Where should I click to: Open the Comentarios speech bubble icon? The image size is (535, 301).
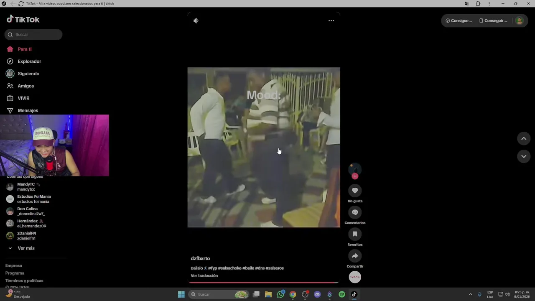[x=355, y=212]
